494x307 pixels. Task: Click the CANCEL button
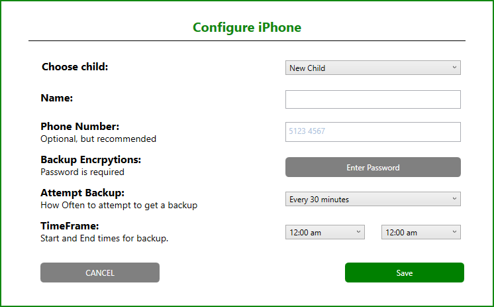pos(100,273)
